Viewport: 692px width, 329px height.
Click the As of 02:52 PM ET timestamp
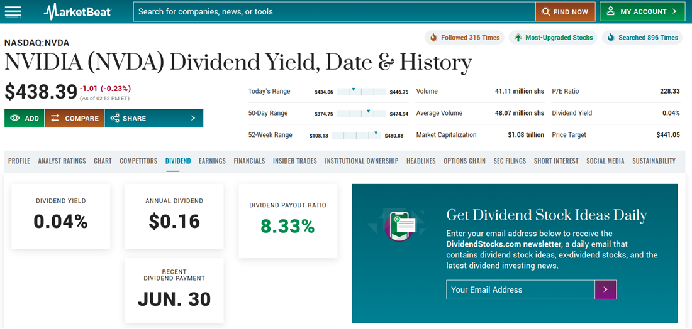[x=104, y=98]
